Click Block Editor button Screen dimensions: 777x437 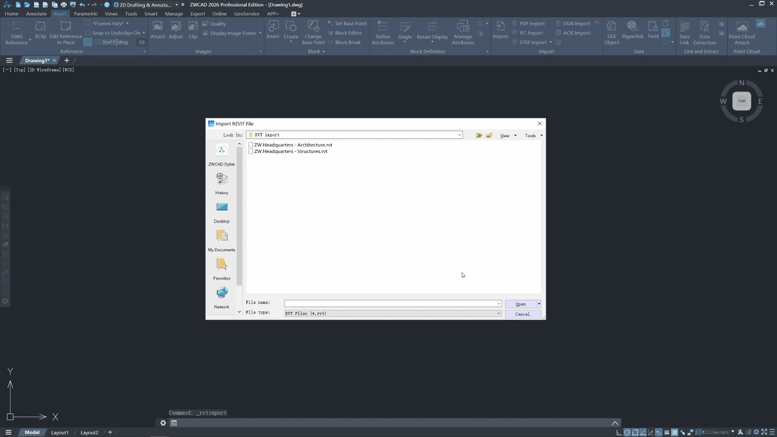(x=344, y=33)
